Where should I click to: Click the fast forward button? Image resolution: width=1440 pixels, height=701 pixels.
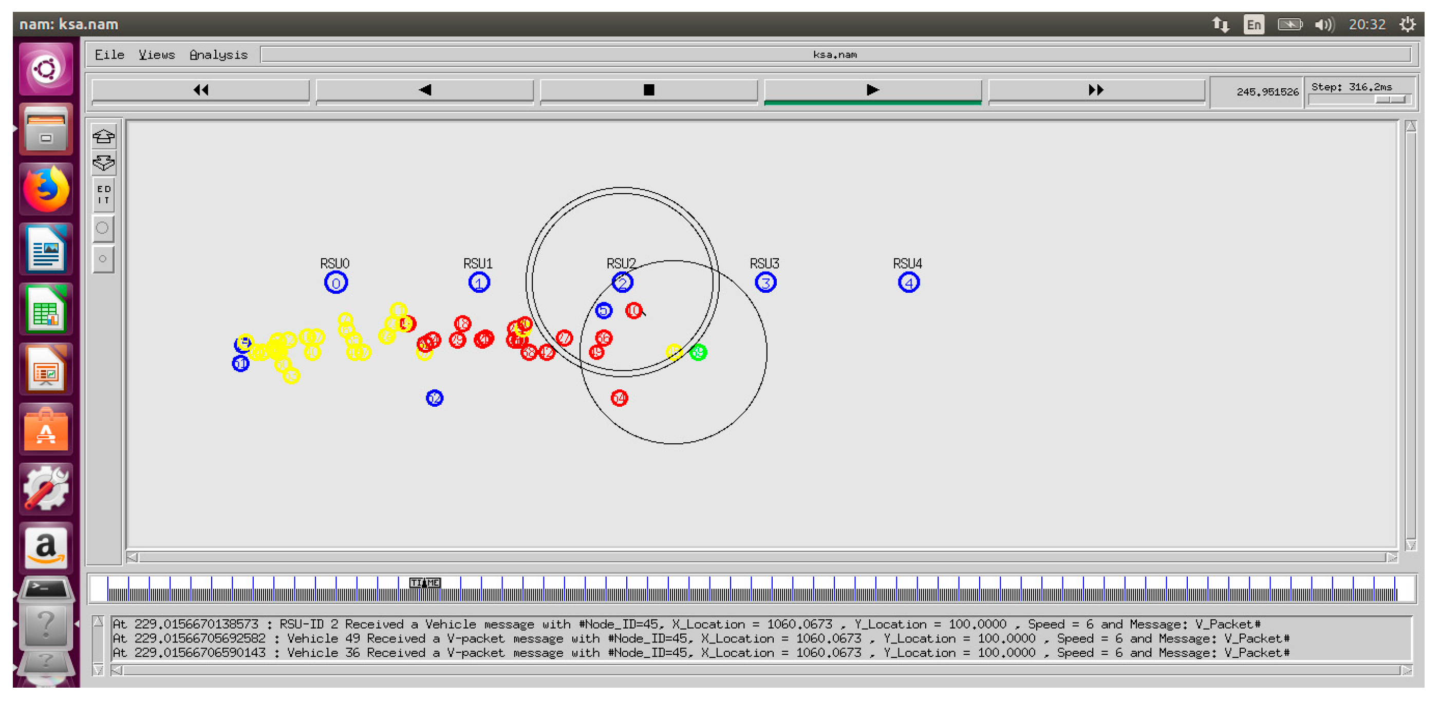[1096, 90]
